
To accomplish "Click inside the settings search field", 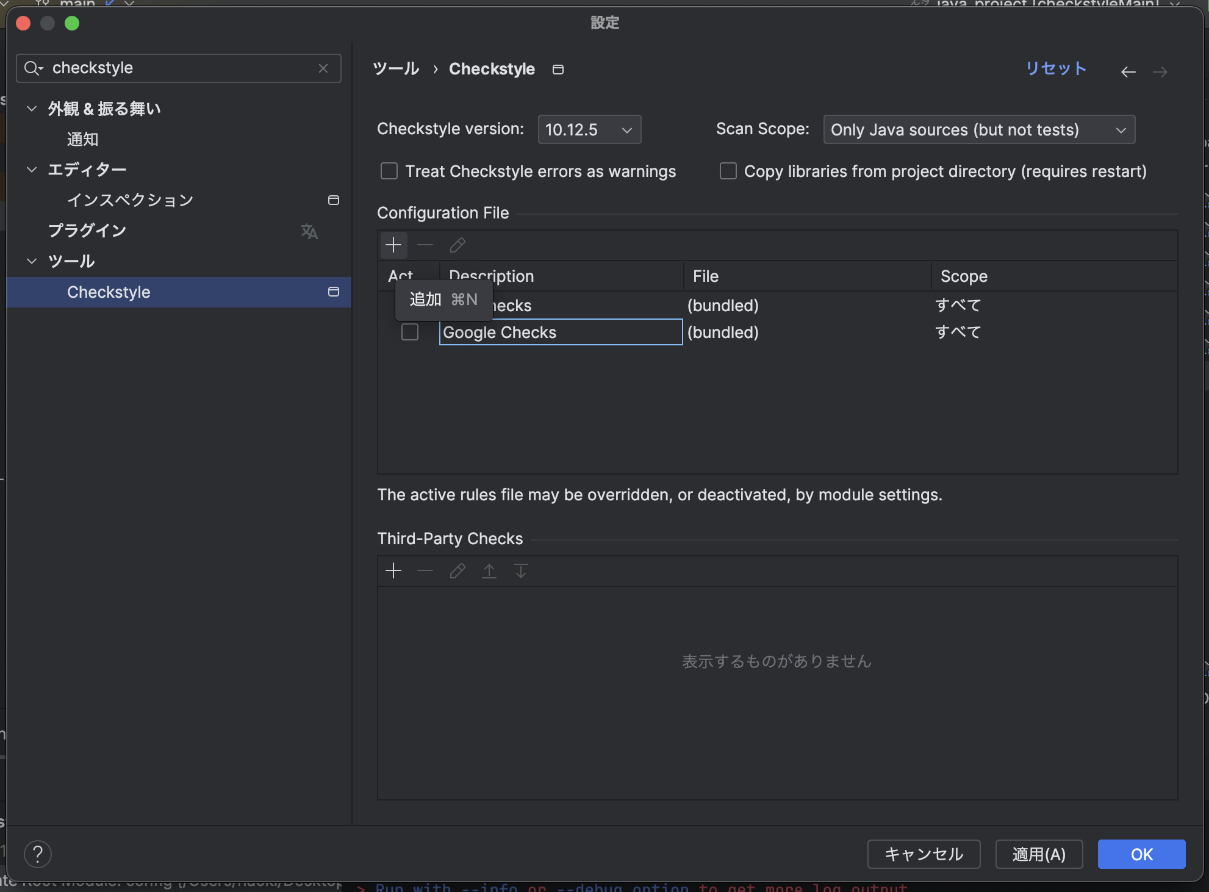I will (177, 68).
